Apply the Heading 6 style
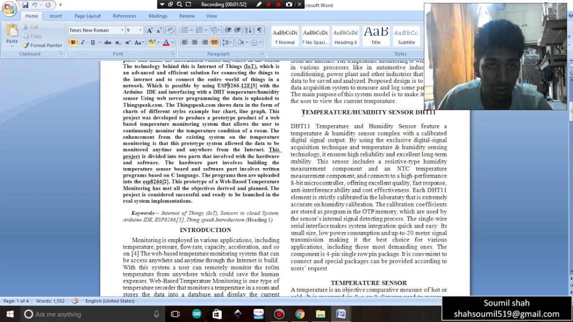Screen dimensions: 573x322 point(346,36)
